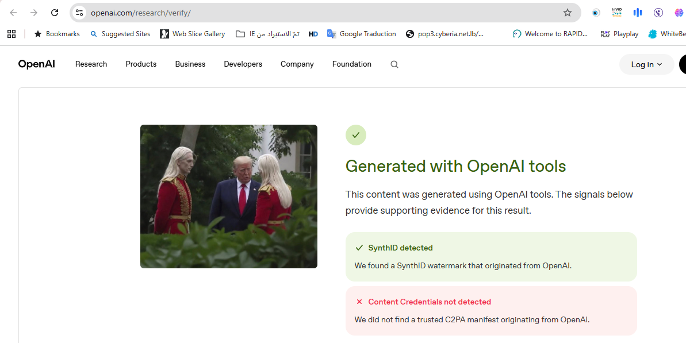
Task: Open the imported from IE bookmarks folder
Action: [x=267, y=34]
